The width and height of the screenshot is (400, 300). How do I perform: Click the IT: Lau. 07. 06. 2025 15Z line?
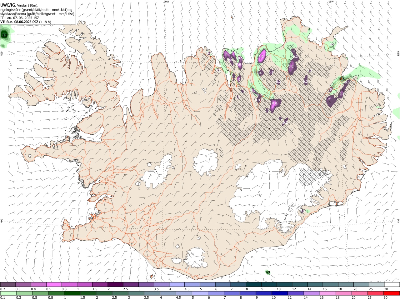point(20,18)
